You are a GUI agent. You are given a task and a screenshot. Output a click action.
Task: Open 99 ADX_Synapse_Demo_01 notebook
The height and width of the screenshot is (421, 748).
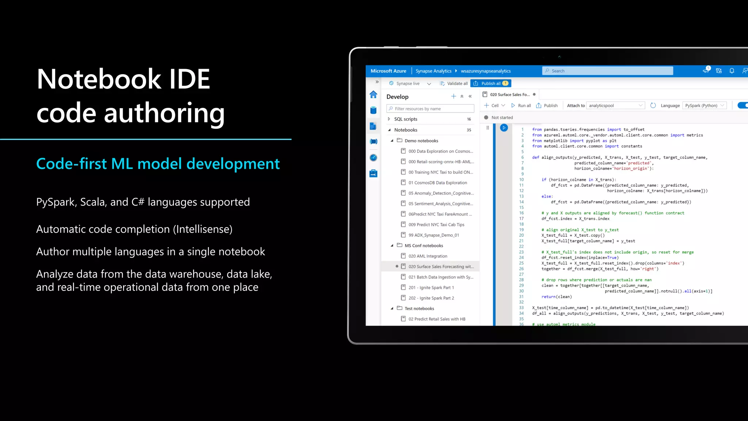(430, 235)
